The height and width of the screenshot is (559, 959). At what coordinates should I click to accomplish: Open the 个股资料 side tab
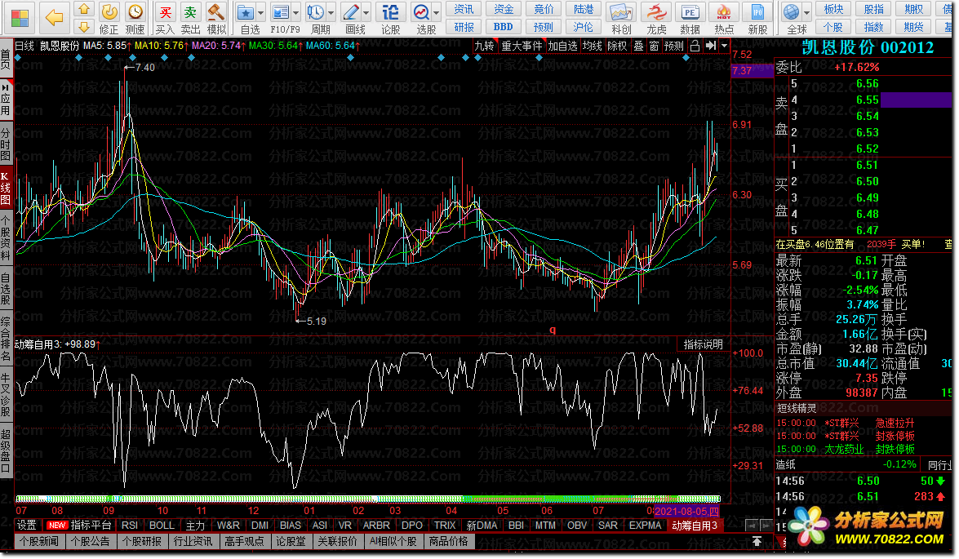click(x=6, y=237)
